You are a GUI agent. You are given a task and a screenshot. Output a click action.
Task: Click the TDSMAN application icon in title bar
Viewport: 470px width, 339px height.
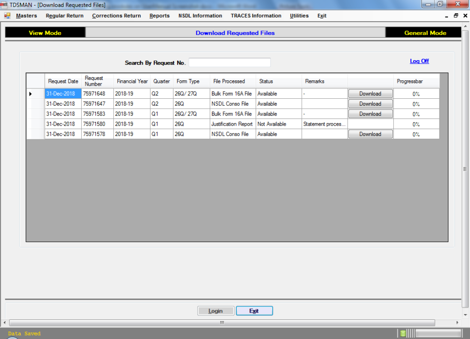(5, 4)
